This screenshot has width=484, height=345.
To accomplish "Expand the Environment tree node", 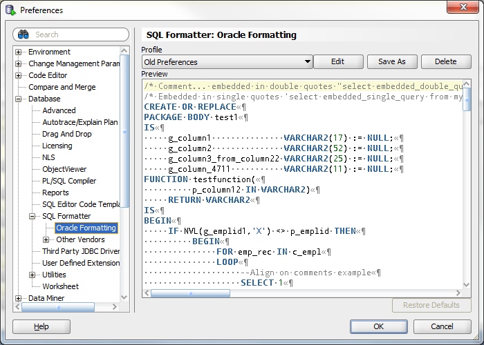I will pyautogui.click(x=18, y=52).
